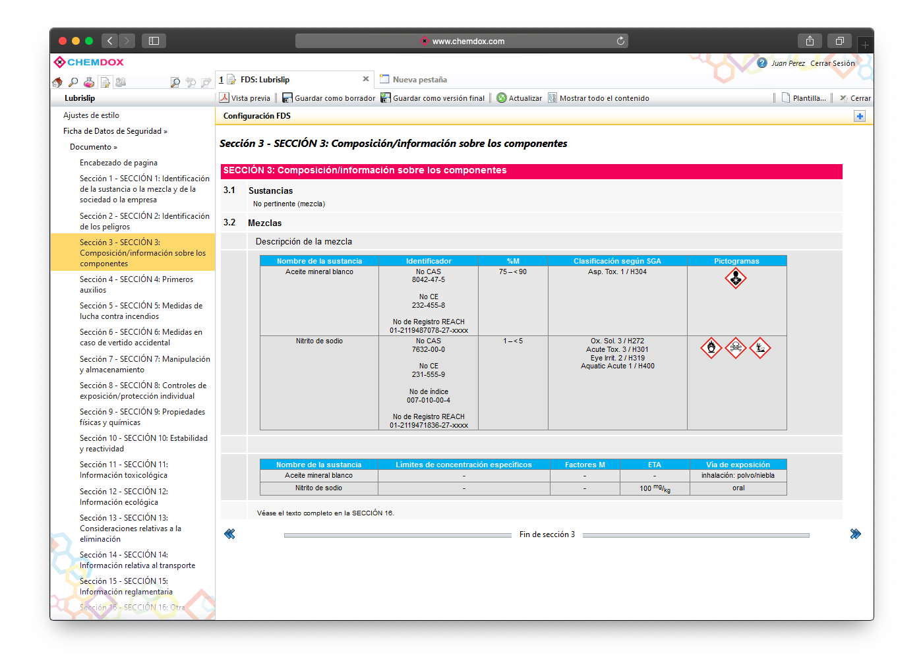This screenshot has height=659, width=923.
Task: Expand Documento » tree node
Action: pos(94,147)
